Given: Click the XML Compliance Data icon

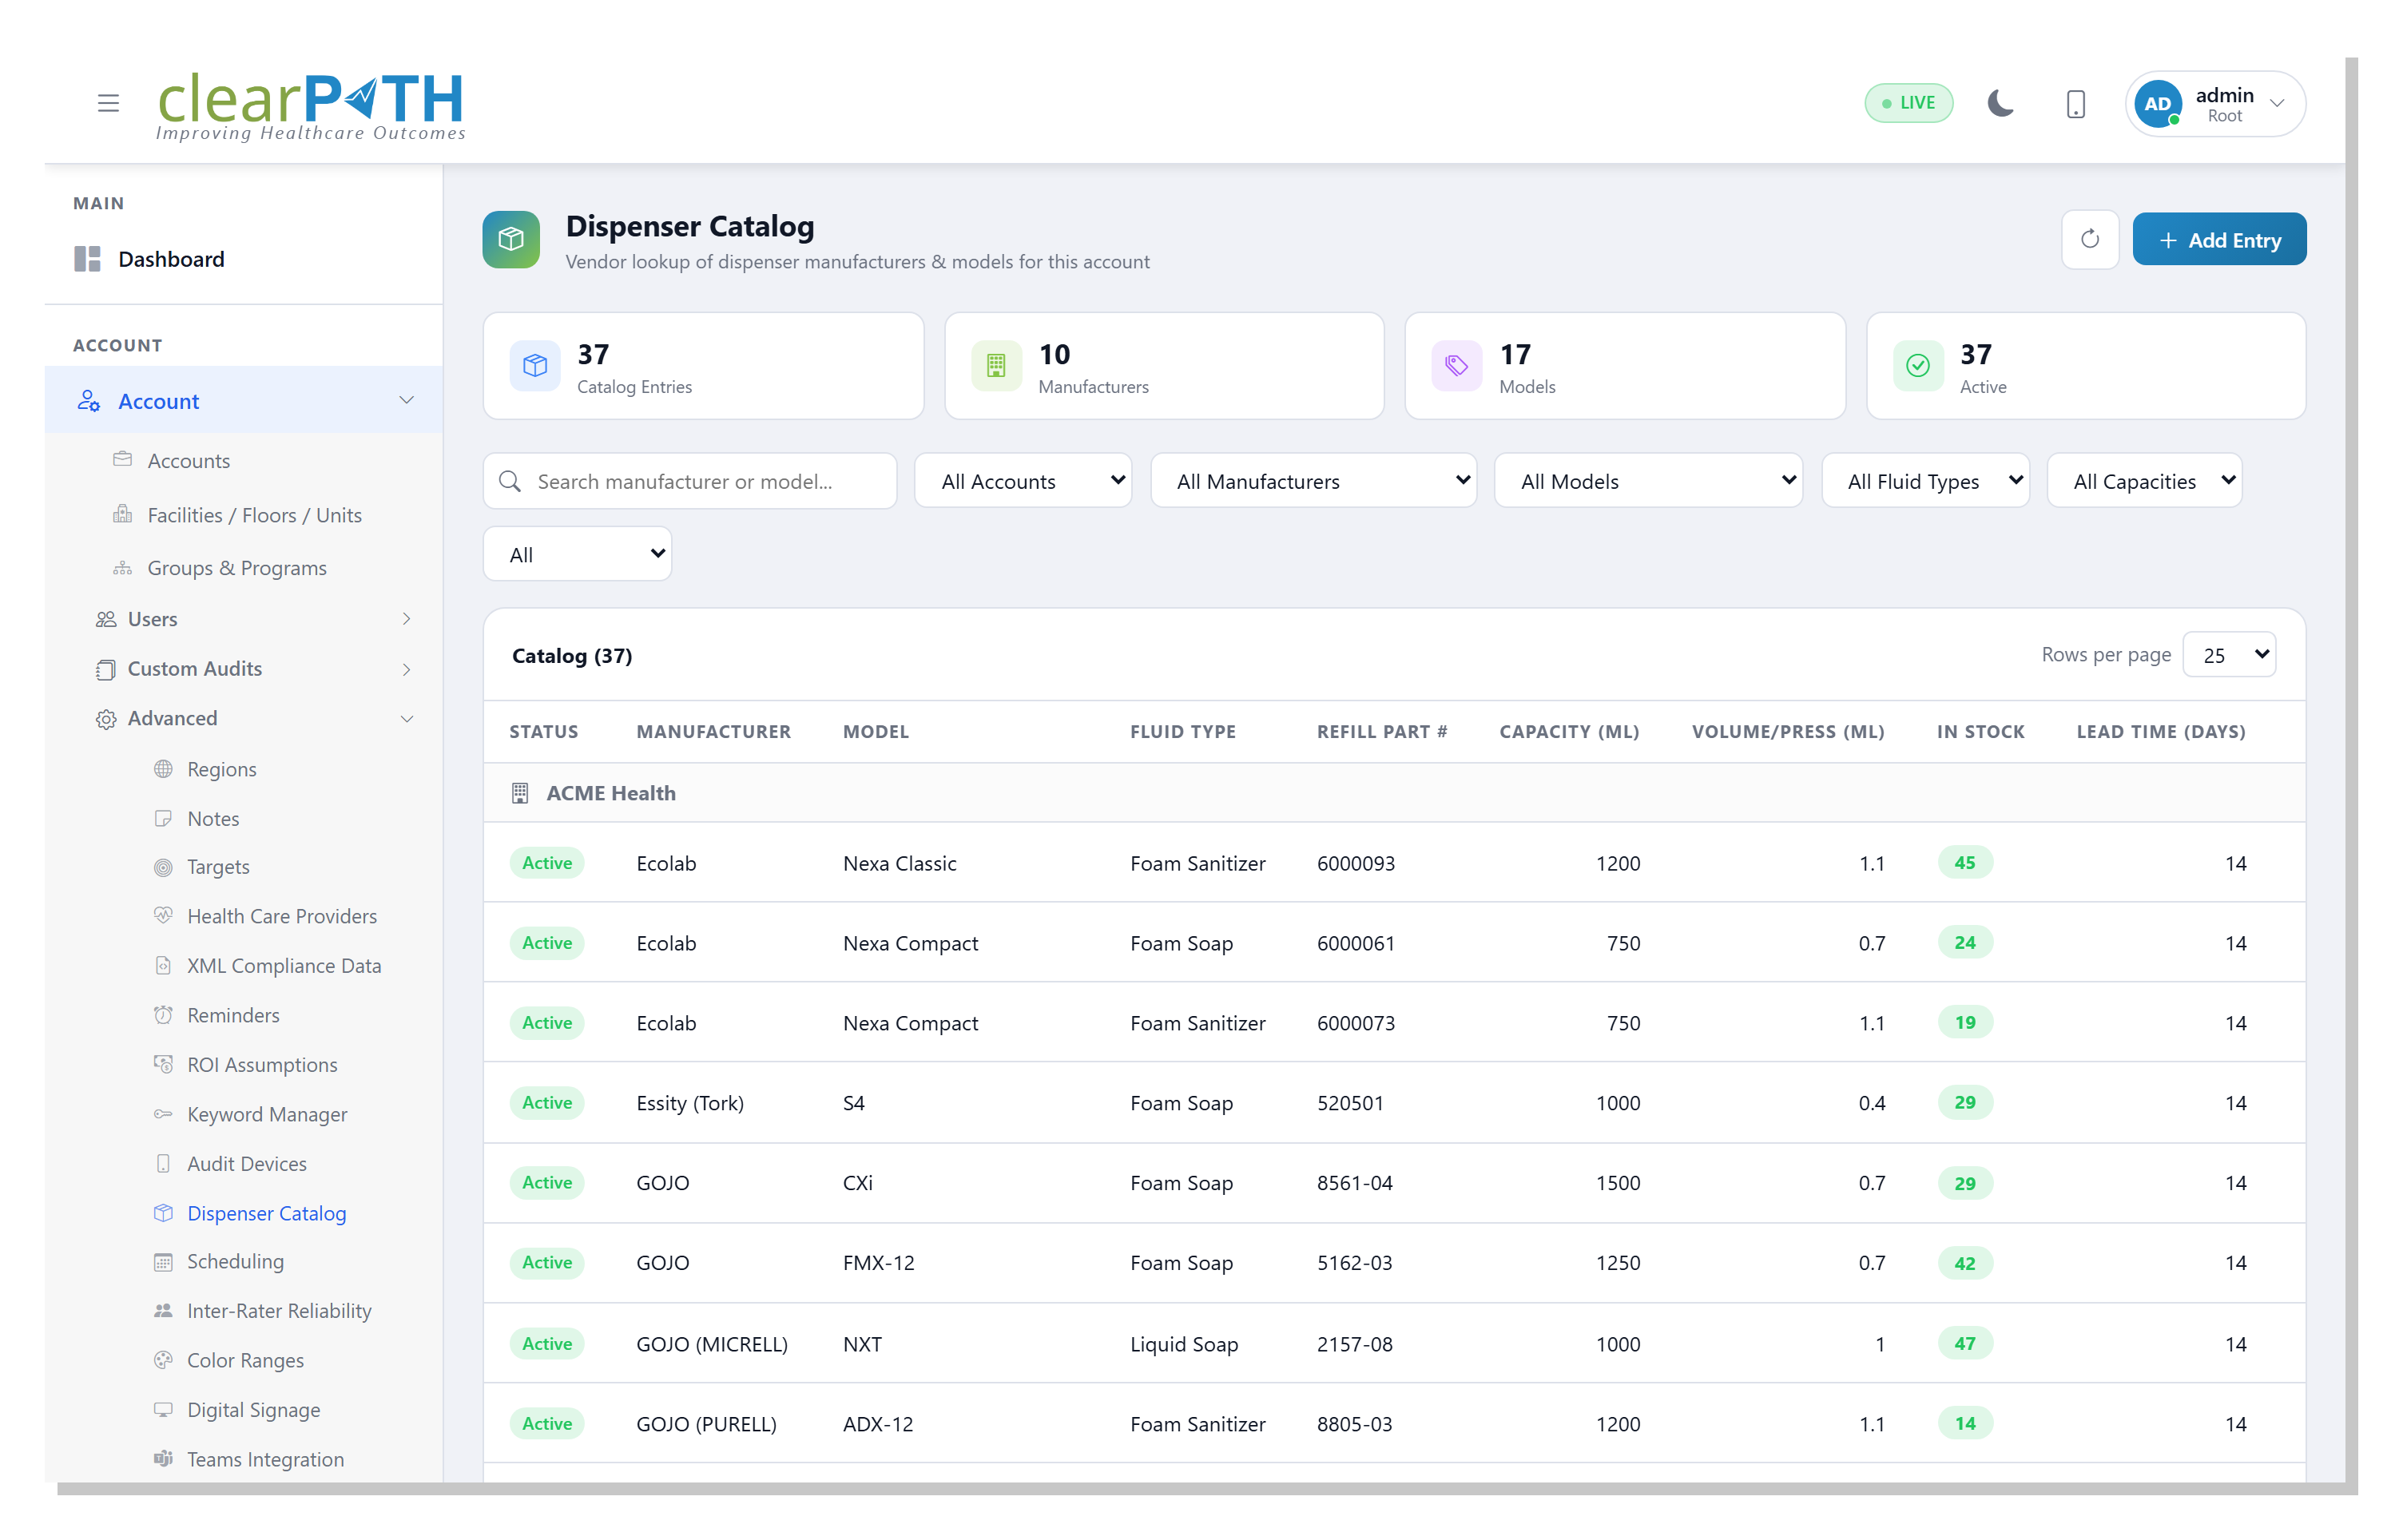Looking at the screenshot, I should (162, 965).
